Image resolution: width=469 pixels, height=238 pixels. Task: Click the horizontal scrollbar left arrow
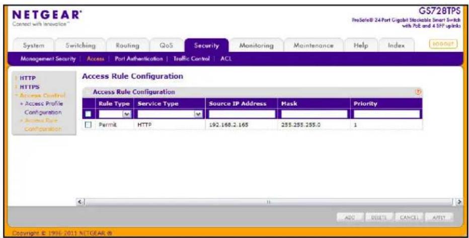click(x=80, y=202)
